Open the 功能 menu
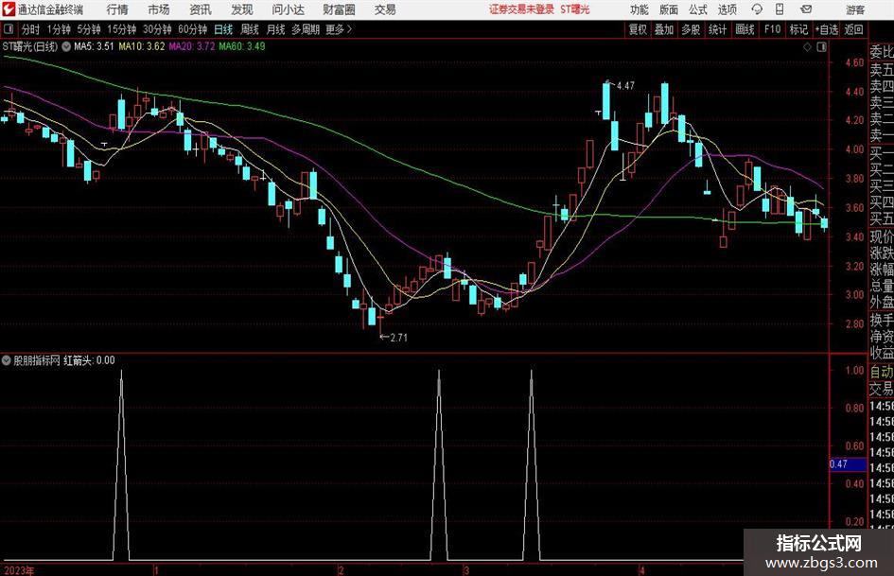 pyautogui.click(x=640, y=9)
